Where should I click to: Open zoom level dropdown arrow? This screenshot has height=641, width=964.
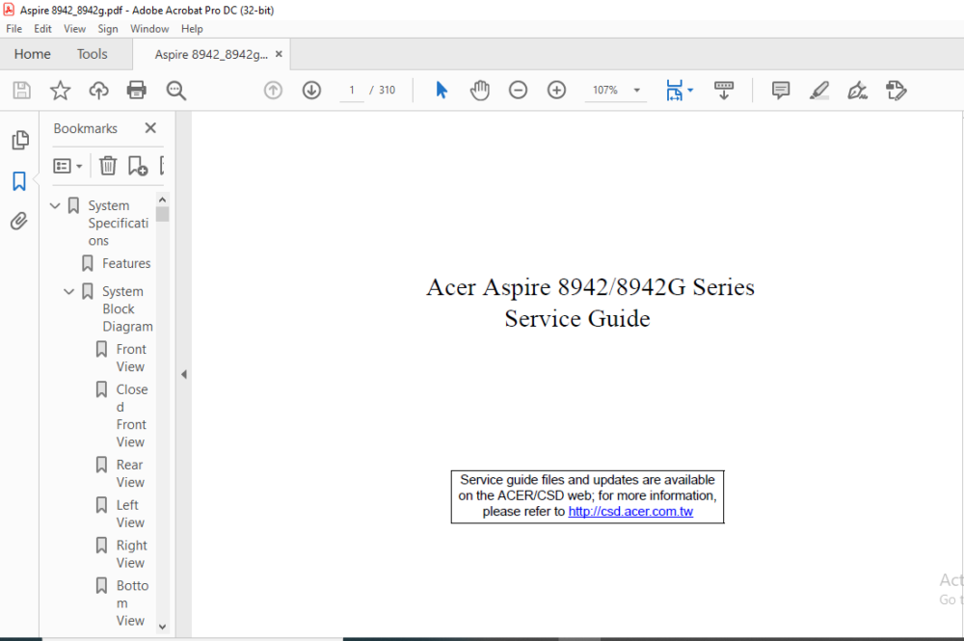(x=637, y=91)
